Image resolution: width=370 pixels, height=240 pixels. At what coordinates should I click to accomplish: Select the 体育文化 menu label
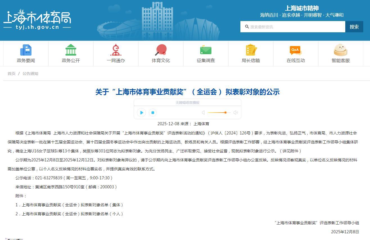click(161, 60)
